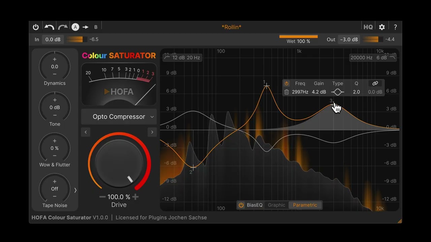Image resolution: width=431 pixels, height=242 pixels.
Task: Click the high-cut filter 20000 Hz 6 dB
Action: coord(373,57)
